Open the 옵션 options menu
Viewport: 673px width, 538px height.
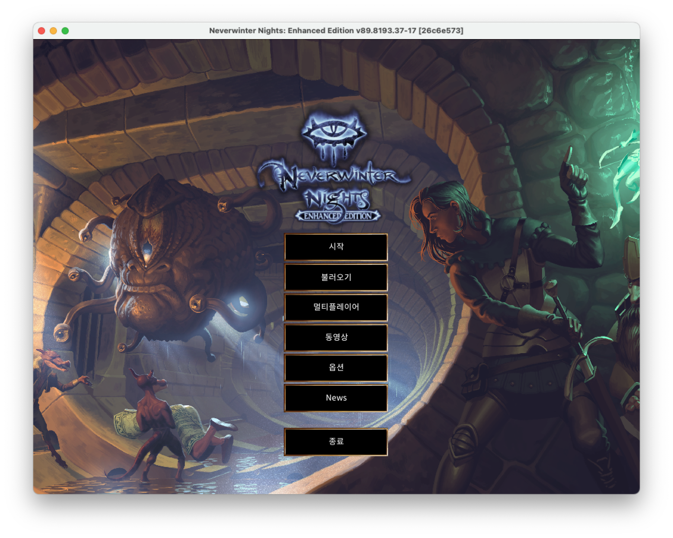(x=336, y=368)
